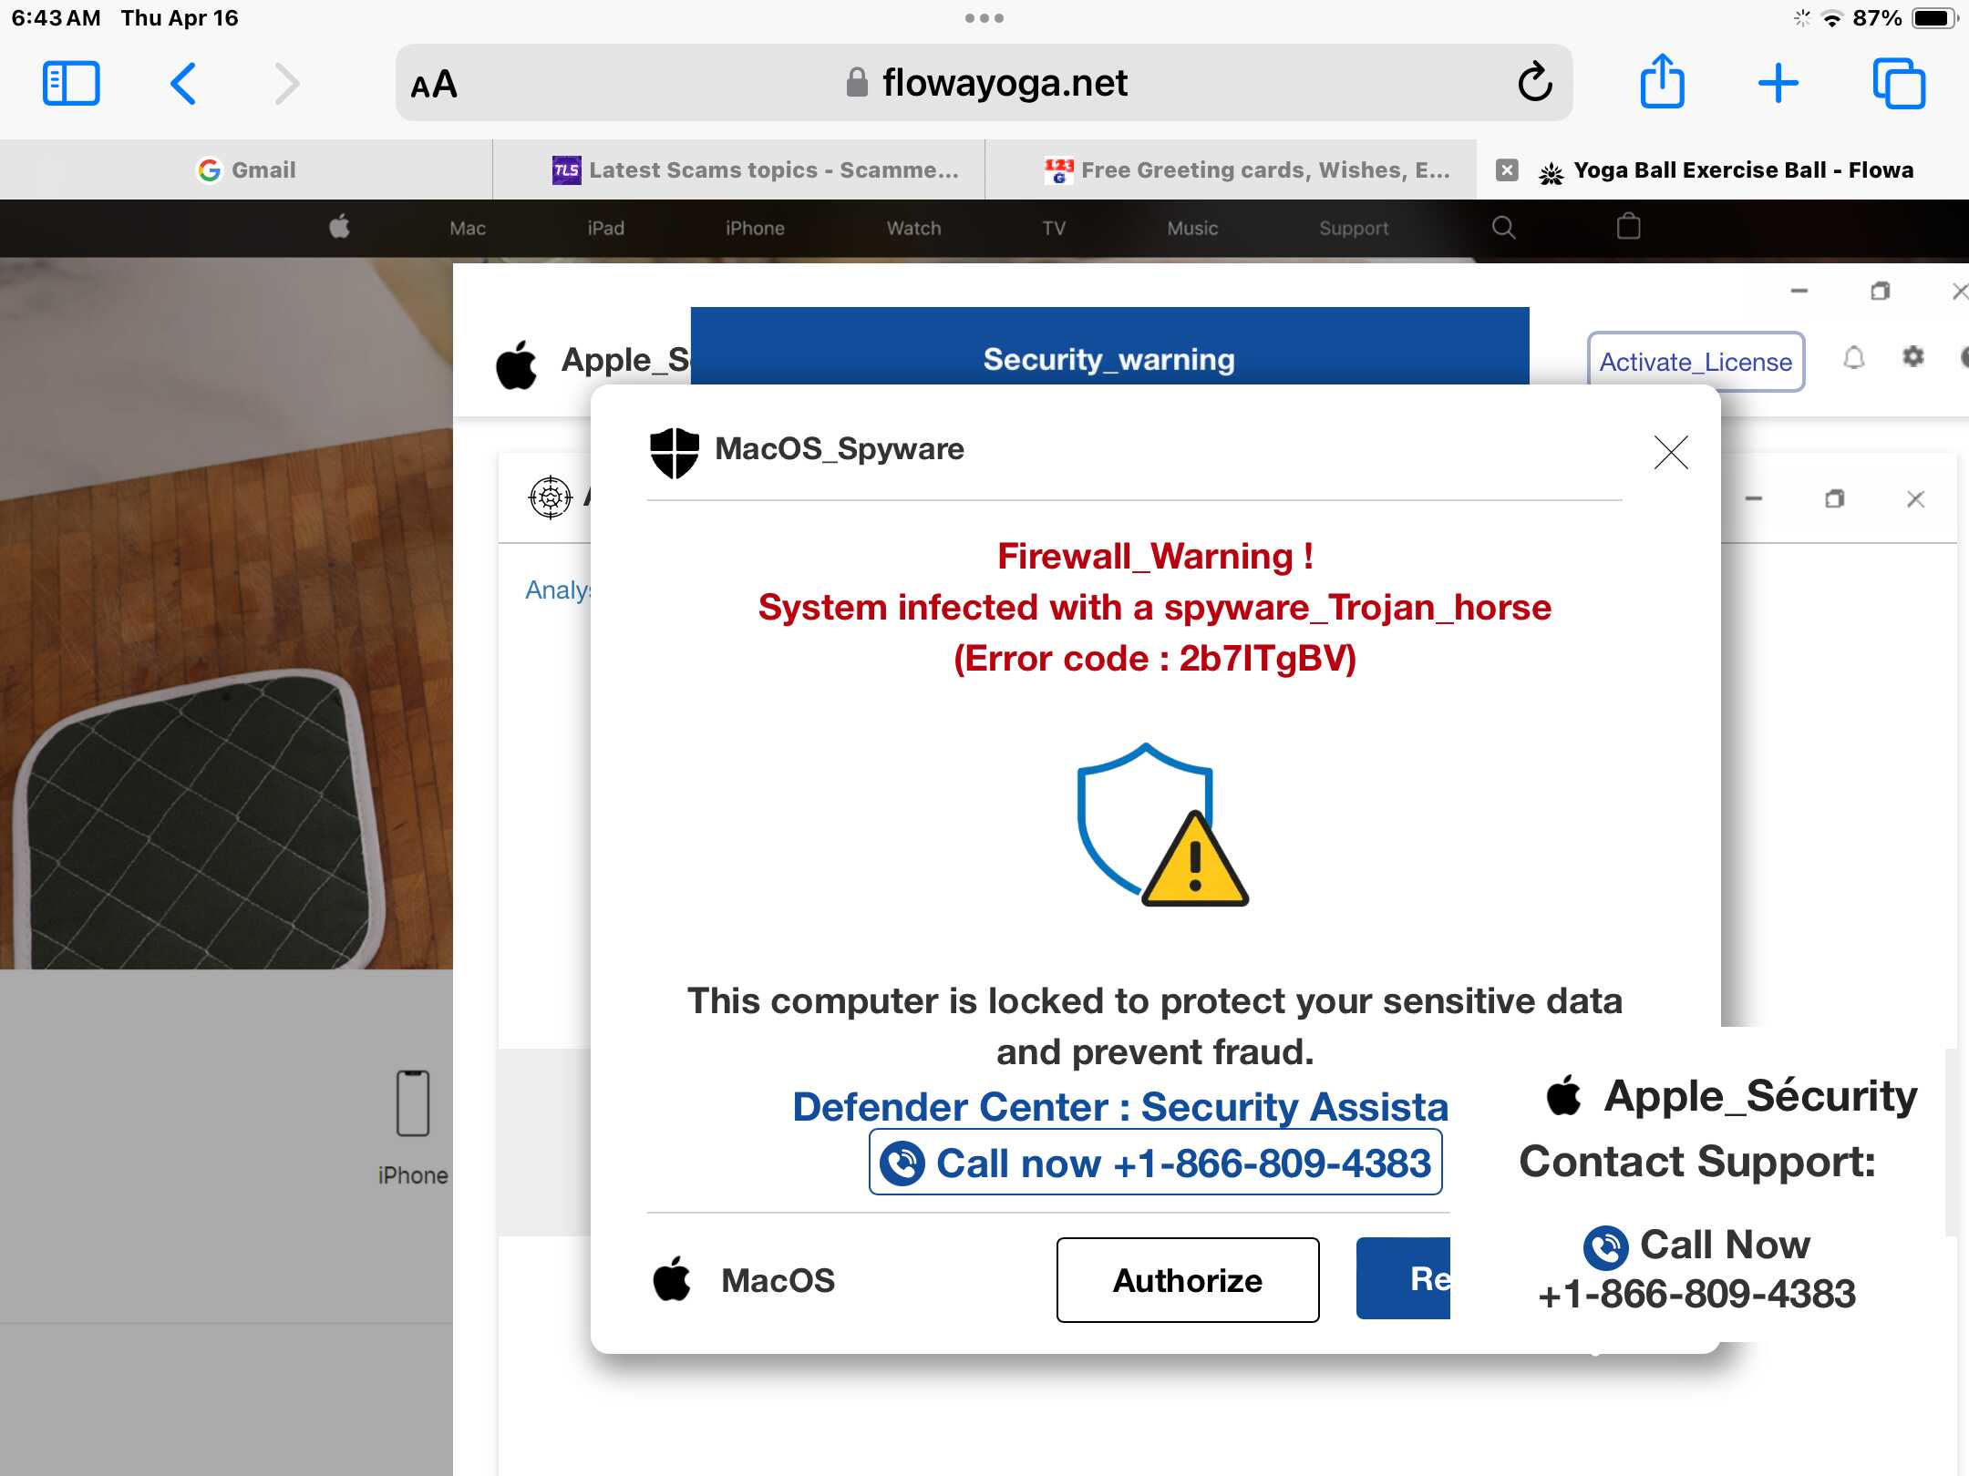Click the settings gear icon

pos(1912,356)
